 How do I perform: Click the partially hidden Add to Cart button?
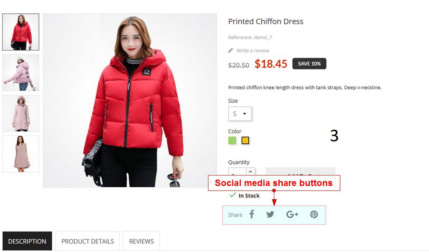300,171
